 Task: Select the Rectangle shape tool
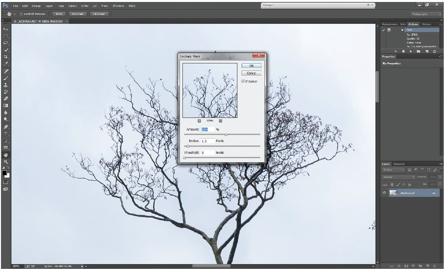(6, 148)
